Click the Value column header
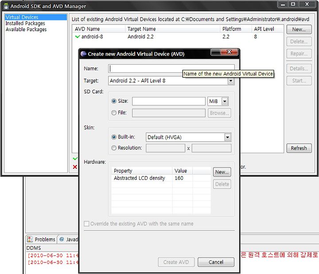The width and height of the screenshot is (319, 274). [183, 171]
